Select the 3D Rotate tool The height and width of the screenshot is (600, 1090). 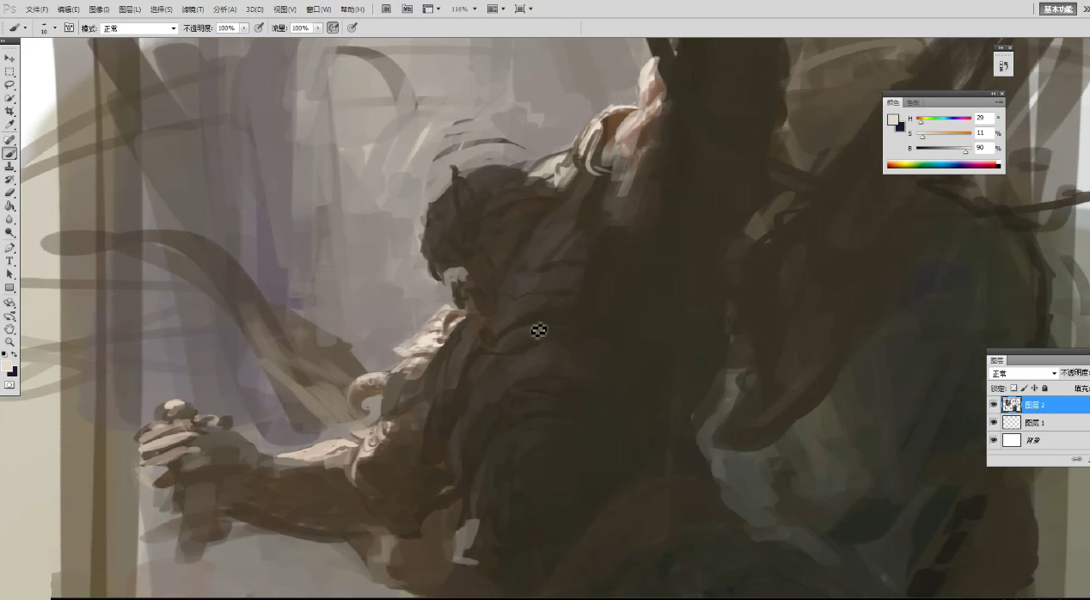[10, 303]
